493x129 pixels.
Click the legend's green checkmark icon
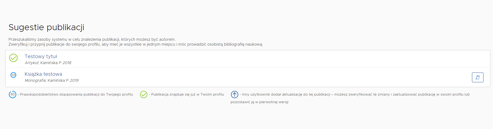point(144,95)
